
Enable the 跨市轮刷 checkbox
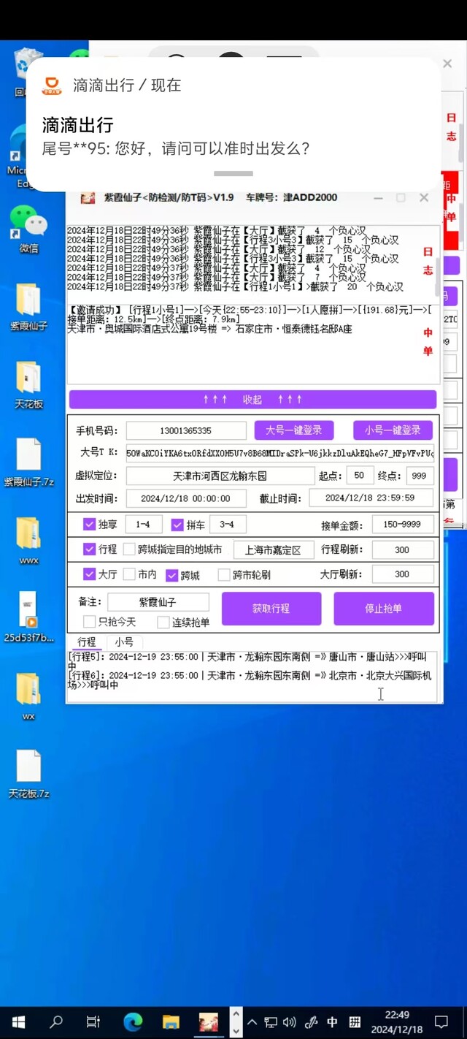point(224,575)
